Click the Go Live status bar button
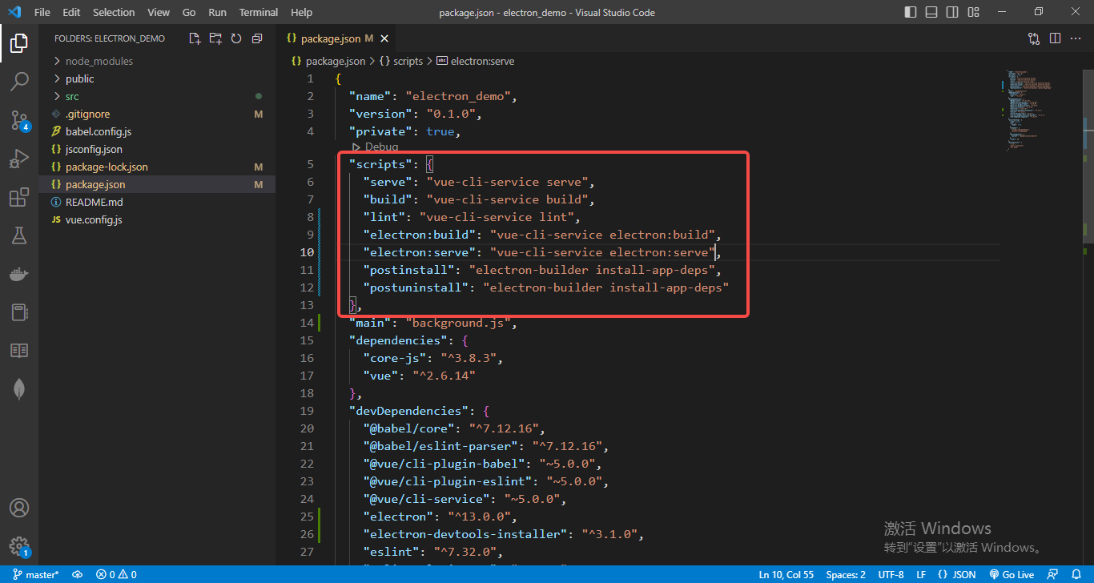Screen dimensions: 1094x583 [x=1012, y=575]
